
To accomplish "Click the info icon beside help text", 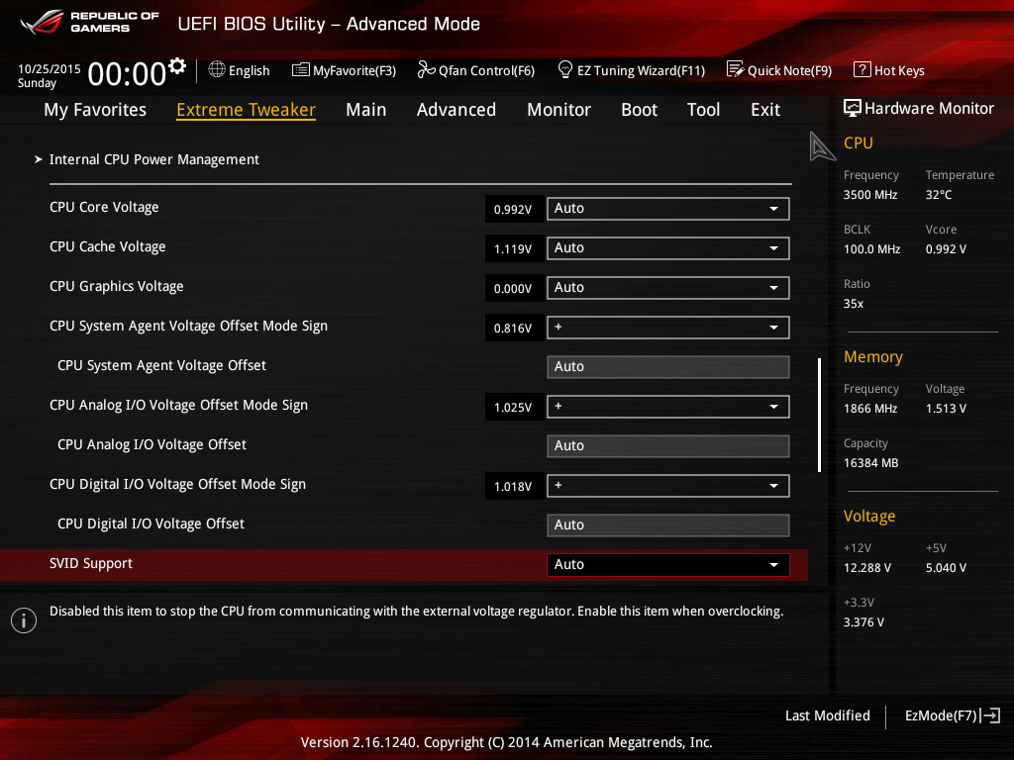I will click(24, 620).
